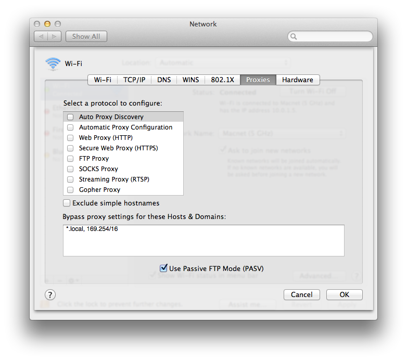Select the Auto Proxy Discovery row label

point(111,117)
